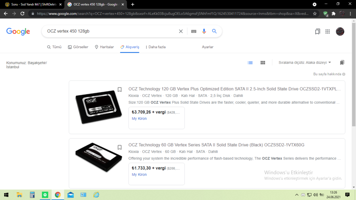Open the Windows notification center
Screen dimensions: 356x200
tap(347, 195)
